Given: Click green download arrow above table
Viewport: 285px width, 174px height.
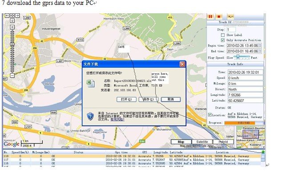Looking at the screenshot, I should pos(263,152).
